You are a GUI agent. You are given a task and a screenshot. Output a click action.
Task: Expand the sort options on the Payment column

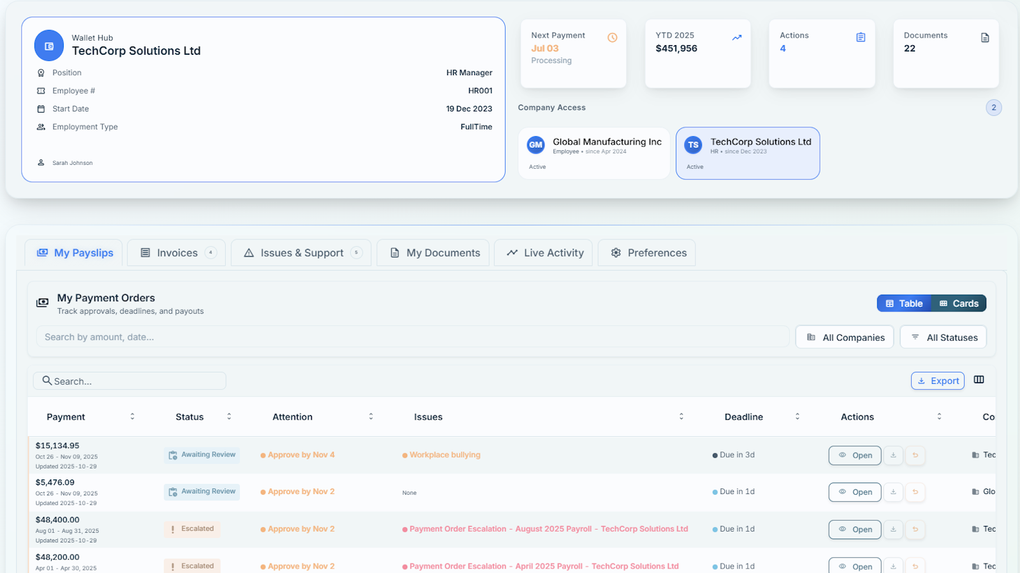click(132, 416)
